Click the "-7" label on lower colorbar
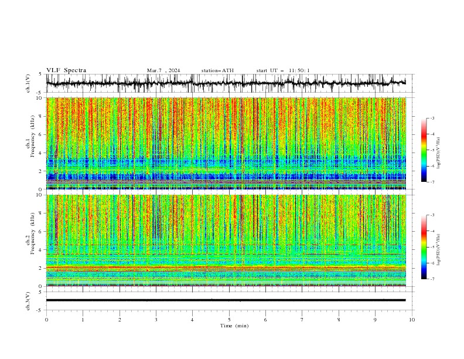 coord(432,279)
